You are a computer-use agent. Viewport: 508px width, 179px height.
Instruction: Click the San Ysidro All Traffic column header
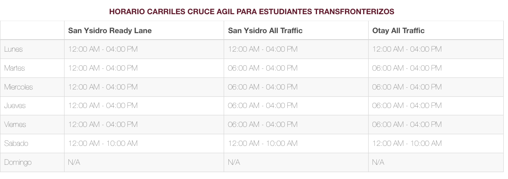click(x=265, y=31)
